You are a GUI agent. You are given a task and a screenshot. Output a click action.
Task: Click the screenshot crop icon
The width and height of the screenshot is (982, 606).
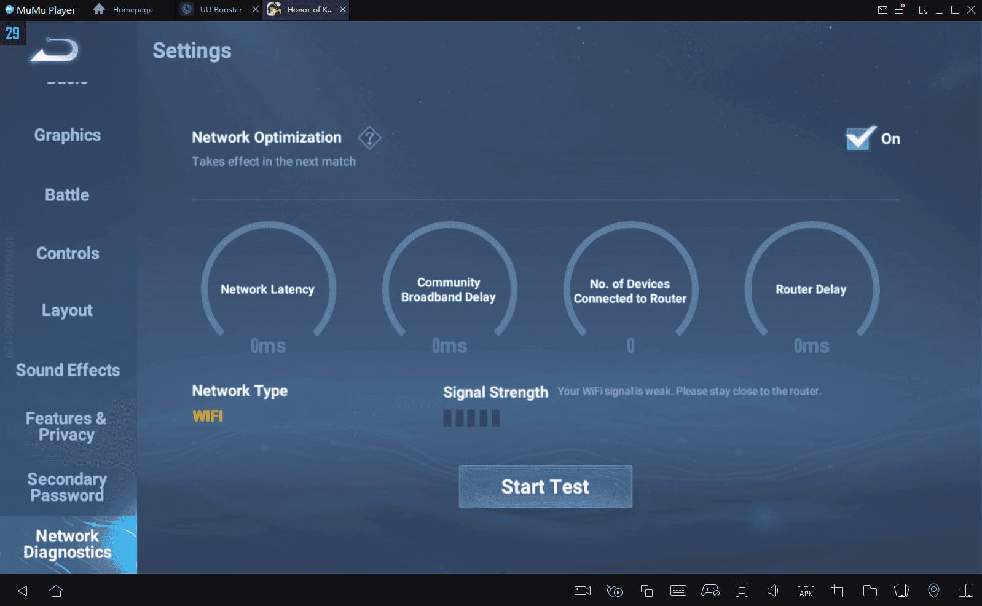pos(838,591)
